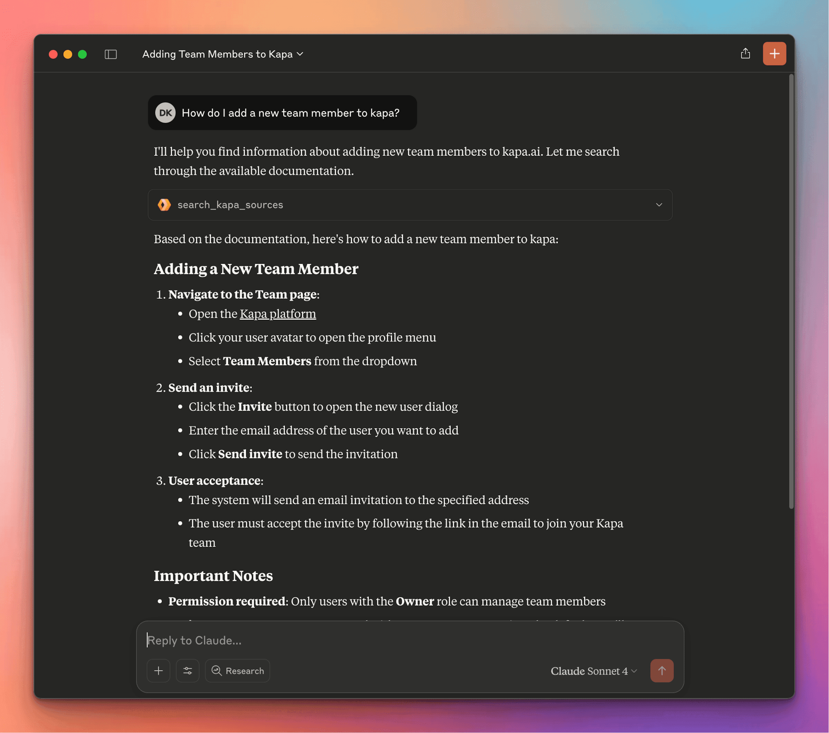829x733 pixels.
Task: Open search and tools settings icon
Action: tap(188, 670)
